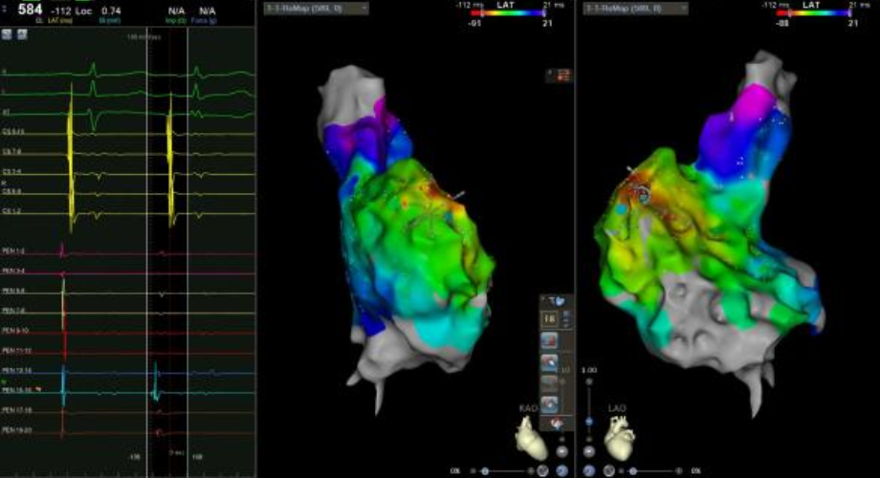This screenshot has width=880, height=478.
Task: Click the LAO heart orientation icon
Action: pos(617,438)
